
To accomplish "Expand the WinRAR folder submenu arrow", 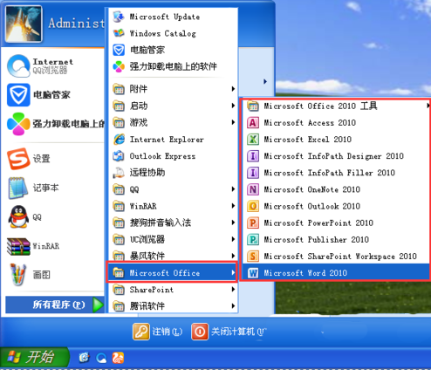I will [233, 206].
